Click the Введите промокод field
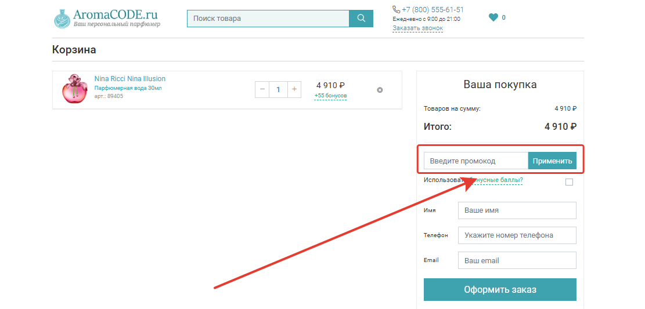The height and width of the screenshot is (309, 645). (x=476, y=161)
